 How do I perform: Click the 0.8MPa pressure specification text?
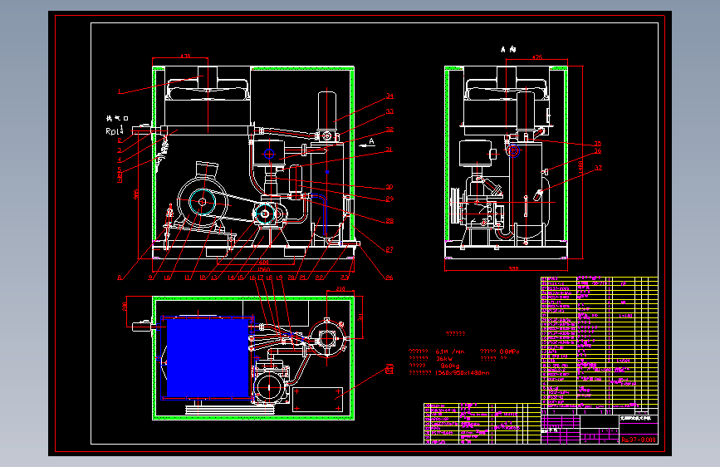click(509, 351)
